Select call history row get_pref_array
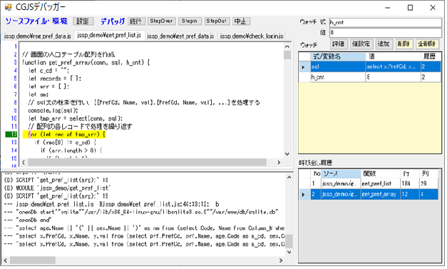Viewport: 447px width, 269px height. pyautogui.click(x=369, y=194)
